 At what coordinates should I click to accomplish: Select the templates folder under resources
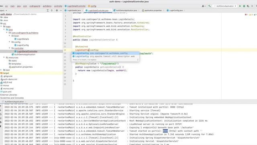[15, 64]
